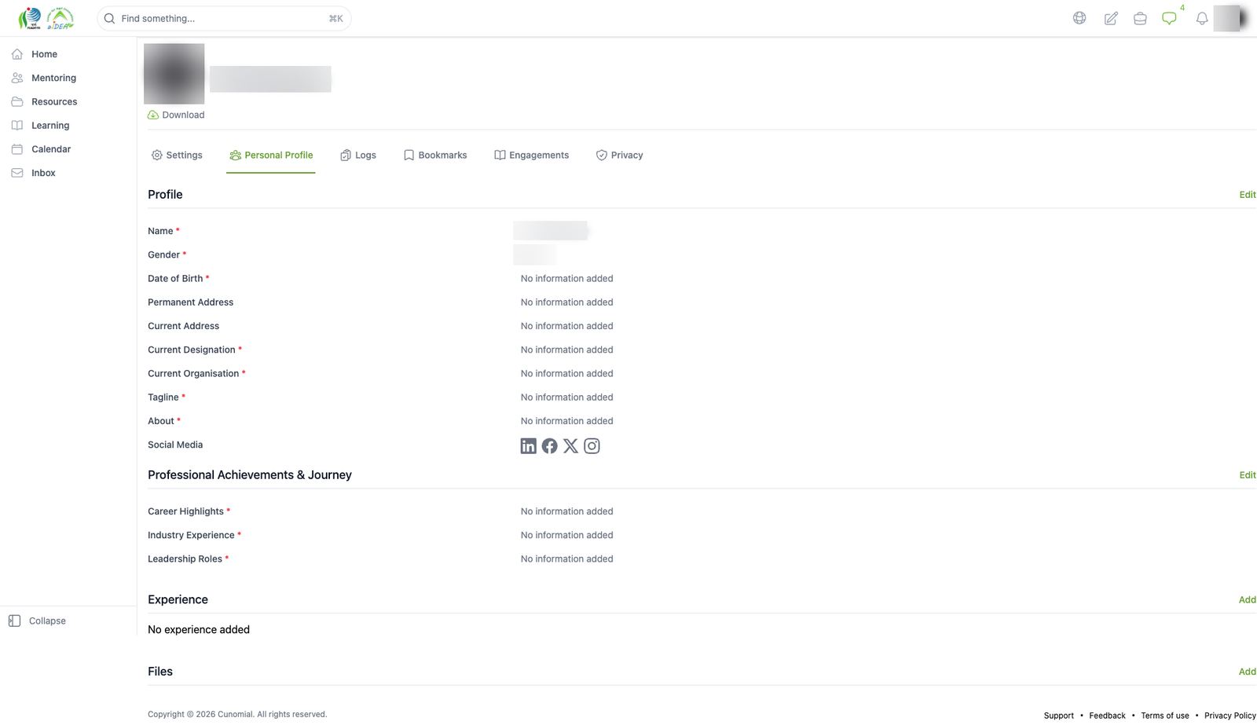Open the Privacy tab

pyautogui.click(x=620, y=156)
